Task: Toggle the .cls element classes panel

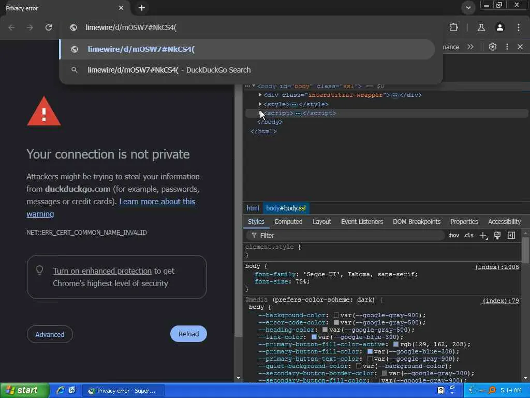Action: (468, 235)
